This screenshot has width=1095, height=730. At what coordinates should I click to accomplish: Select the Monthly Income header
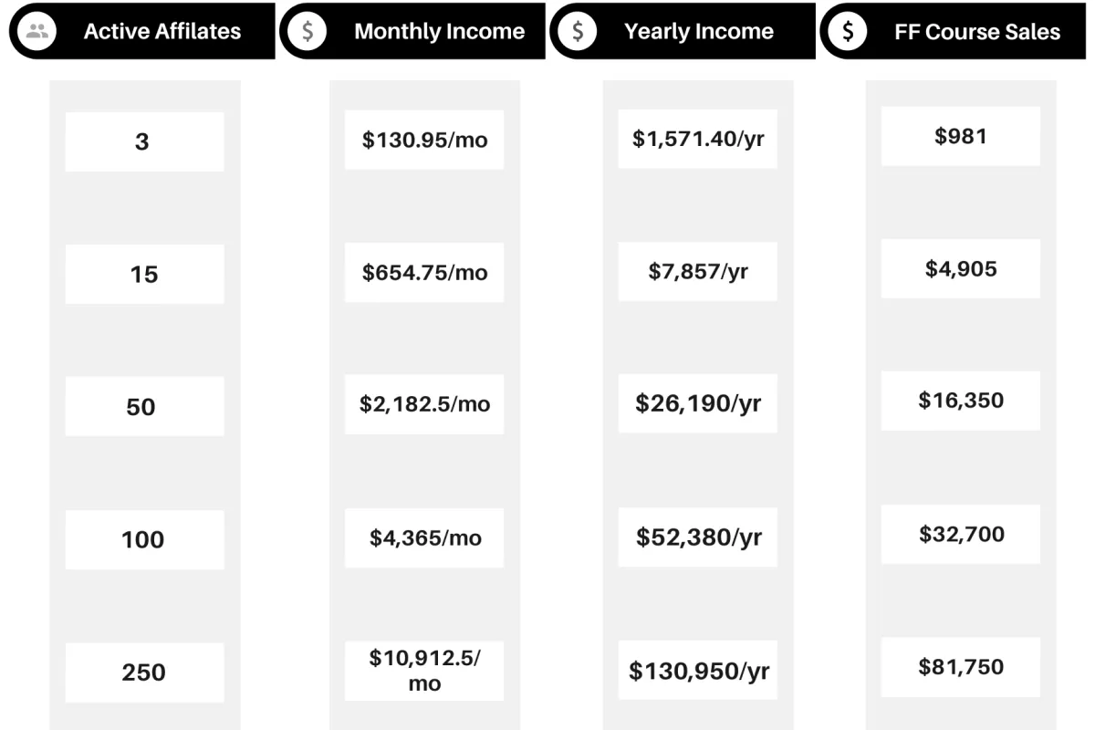(x=439, y=32)
